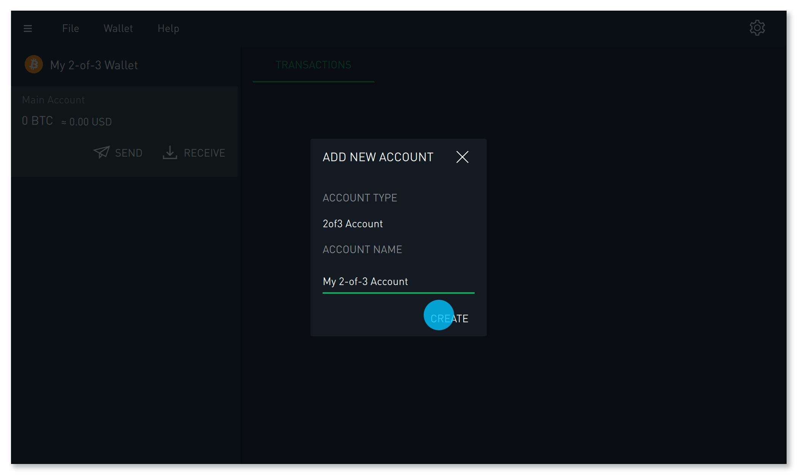Screen dimensions: 798x475
Task: Close the Add New Account dialog
Action: (462, 157)
